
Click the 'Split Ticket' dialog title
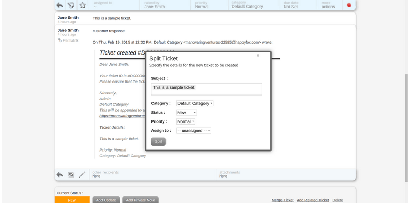pyautogui.click(x=163, y=59)
